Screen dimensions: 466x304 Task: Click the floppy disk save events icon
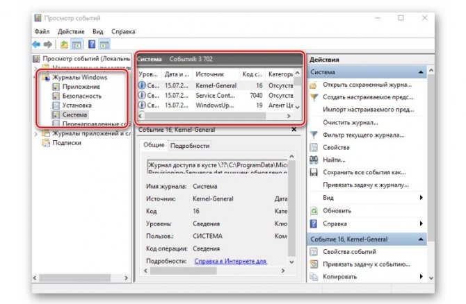(x=314, y=172)
